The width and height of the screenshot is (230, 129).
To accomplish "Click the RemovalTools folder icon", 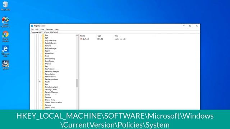I will click(43, 77).
